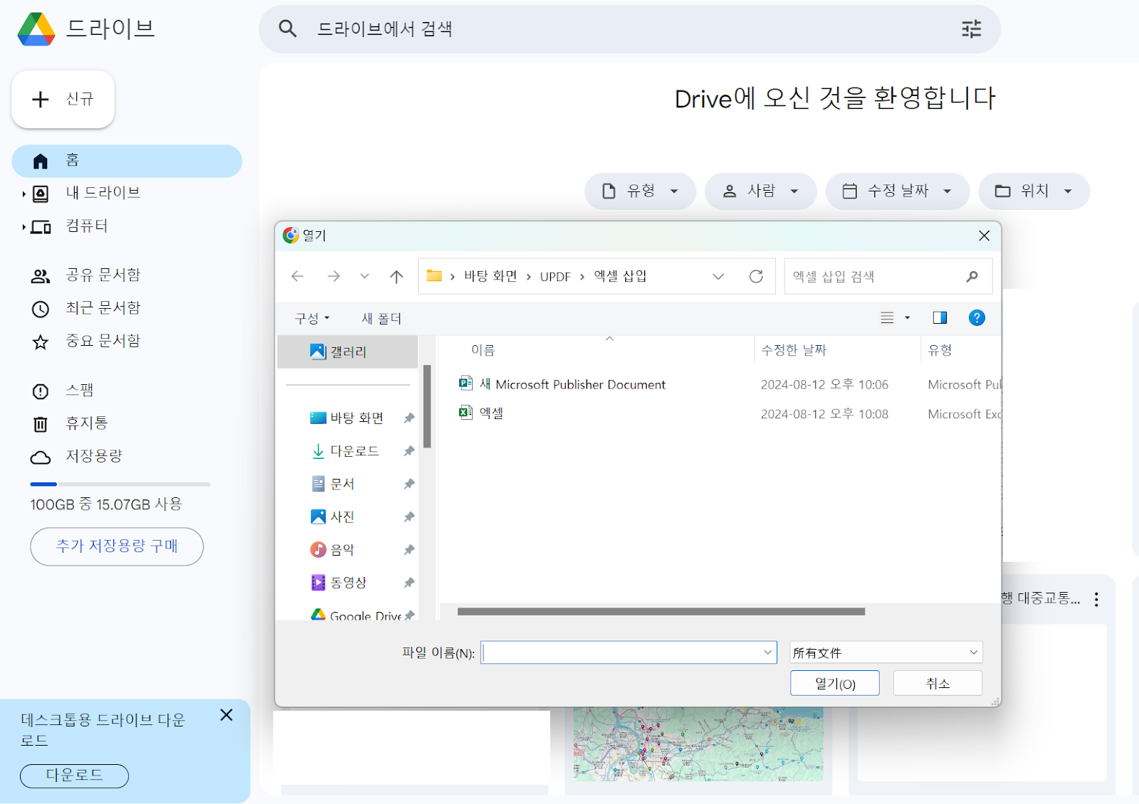Screen dimensions: 1139x804
Task: Open 공유 문서함 in the sidebar
Action: (x=103, y=275)
